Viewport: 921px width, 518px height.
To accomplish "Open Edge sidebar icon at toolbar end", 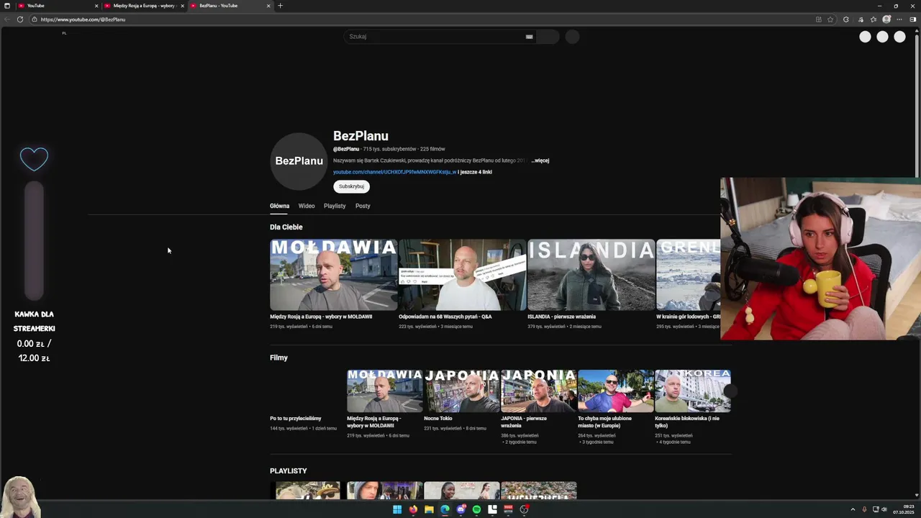I will 913,19.
